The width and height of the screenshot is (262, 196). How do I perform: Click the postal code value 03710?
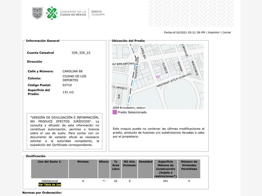67,85
